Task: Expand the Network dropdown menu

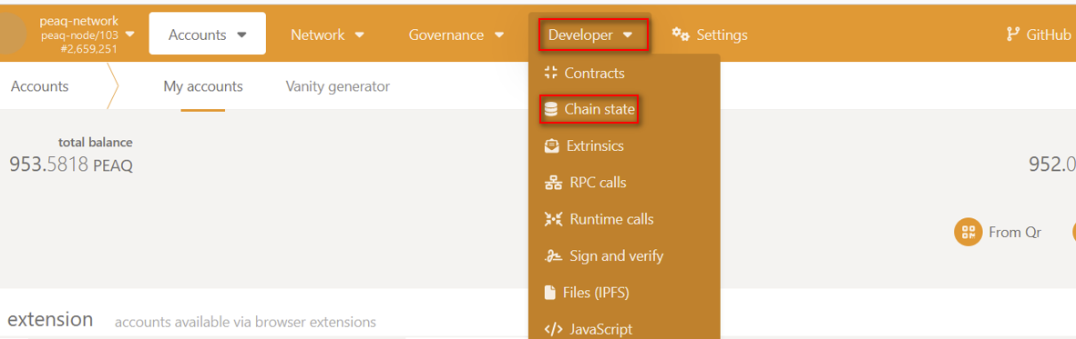Action: 327,35
